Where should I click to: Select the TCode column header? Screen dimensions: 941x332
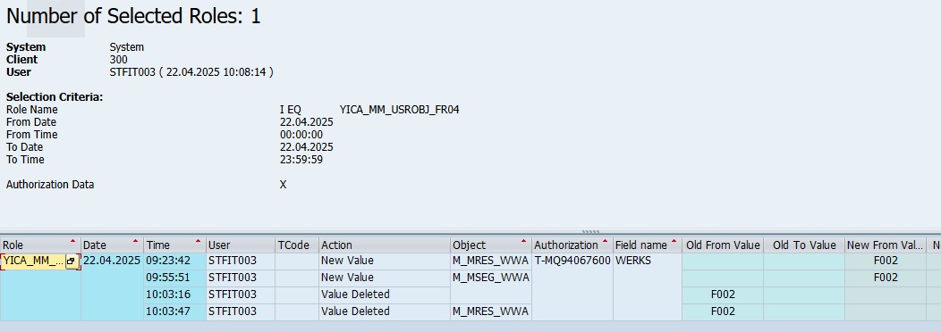[x=296, y=245]
